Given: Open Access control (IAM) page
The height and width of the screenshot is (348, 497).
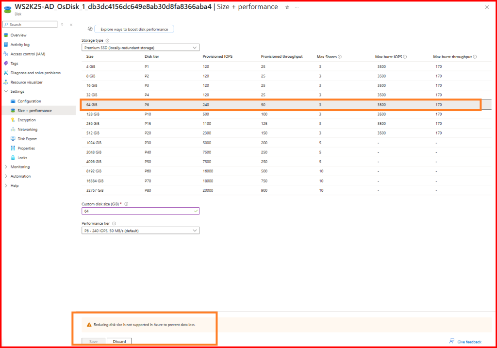Looking at the screenshot, I should click(27, 54).
